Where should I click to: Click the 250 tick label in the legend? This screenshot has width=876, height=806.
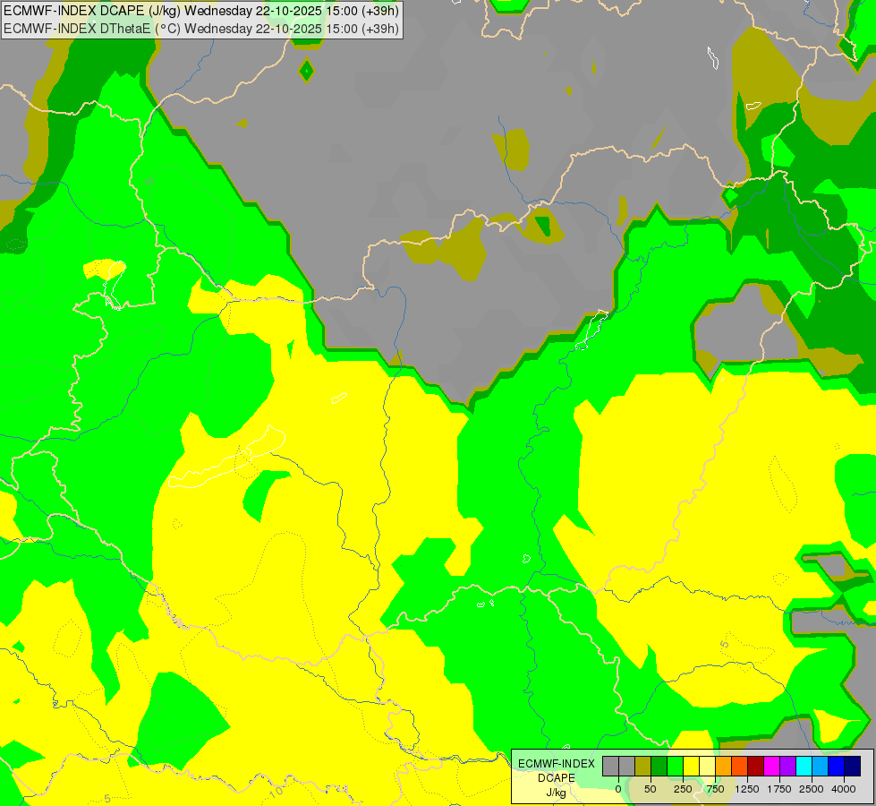point(683,789)
